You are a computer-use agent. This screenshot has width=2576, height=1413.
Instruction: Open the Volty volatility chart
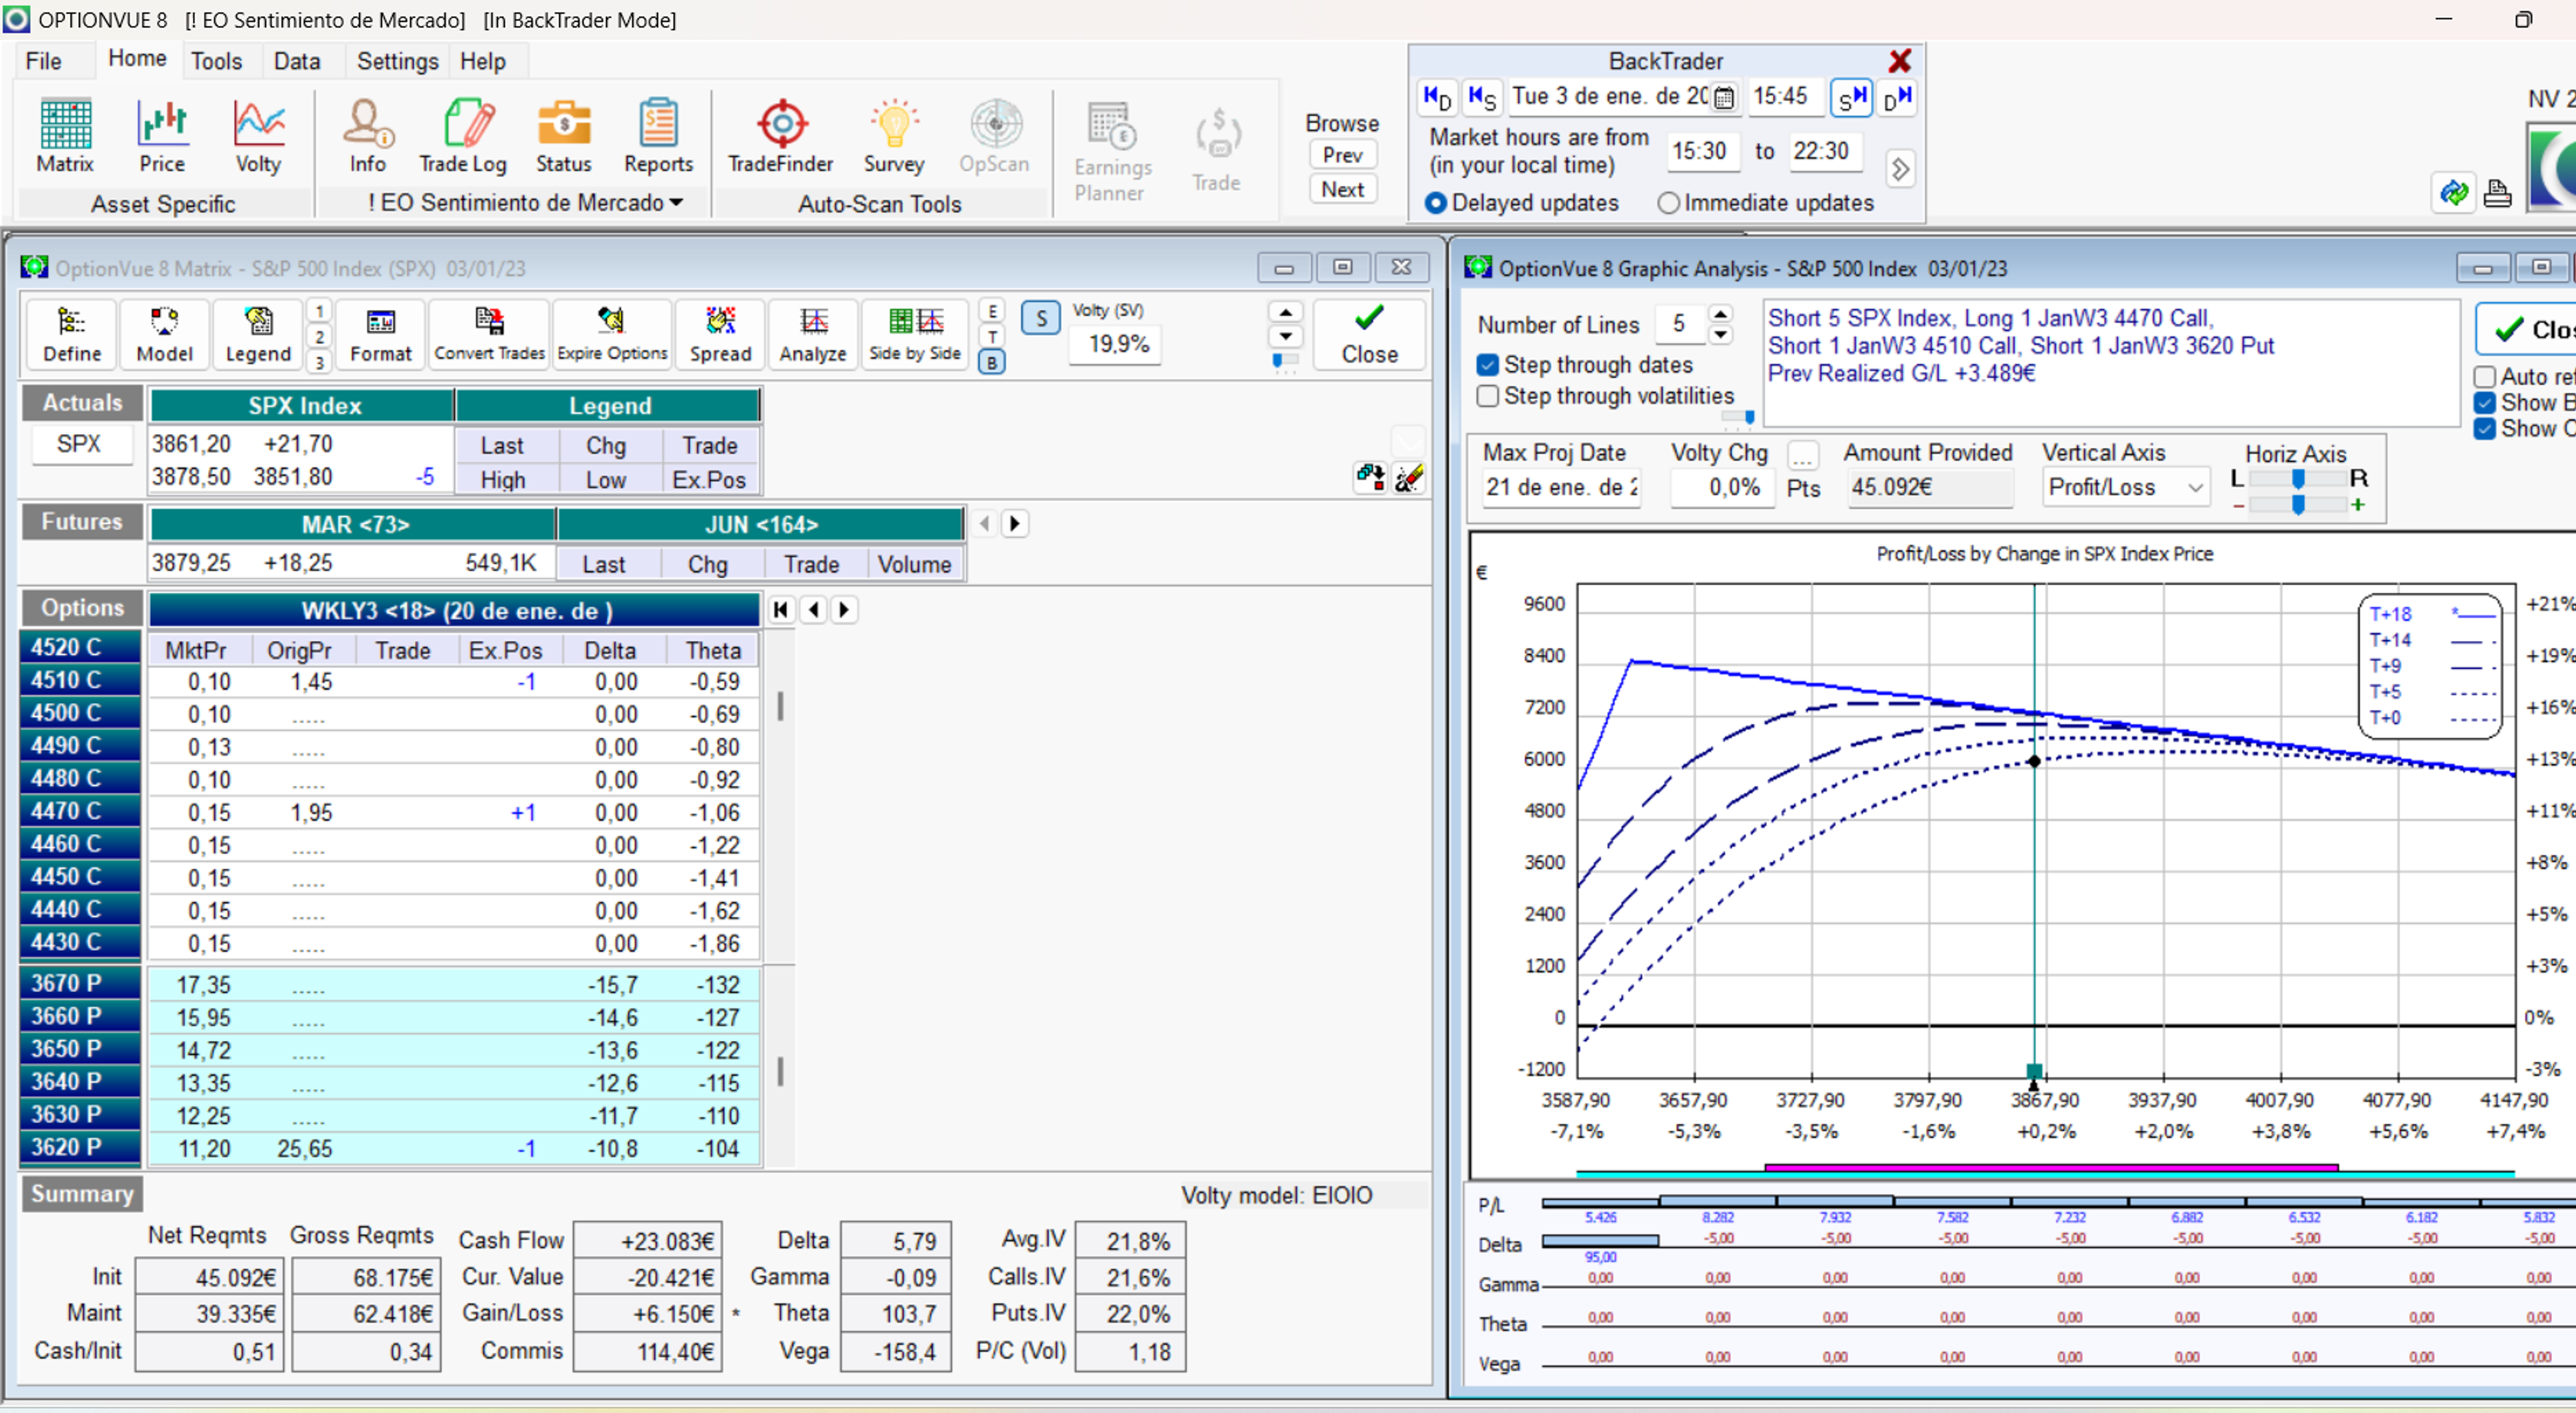pos(258,136)
